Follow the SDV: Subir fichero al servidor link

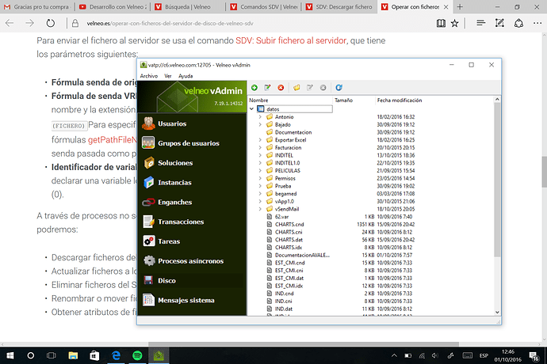[x=291, y=40]
